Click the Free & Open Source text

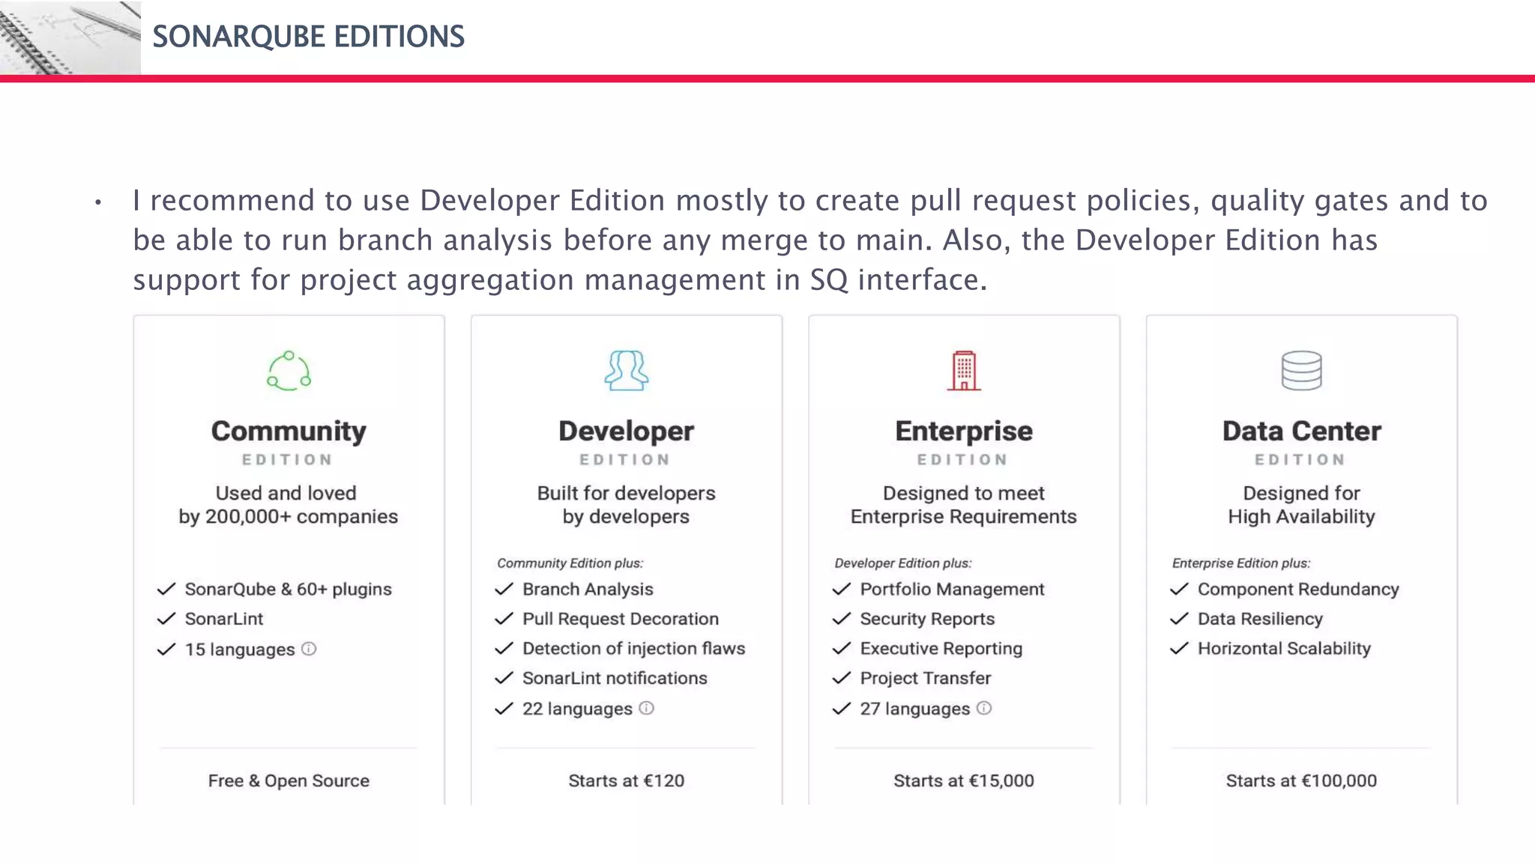[x=289, y=781]
